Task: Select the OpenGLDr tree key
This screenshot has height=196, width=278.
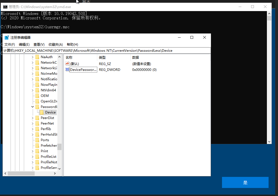Action: [49, 101]
